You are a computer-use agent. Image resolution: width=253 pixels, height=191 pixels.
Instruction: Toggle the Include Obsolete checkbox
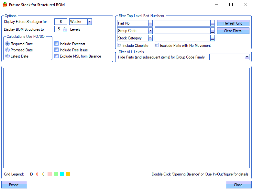point(119,46)
